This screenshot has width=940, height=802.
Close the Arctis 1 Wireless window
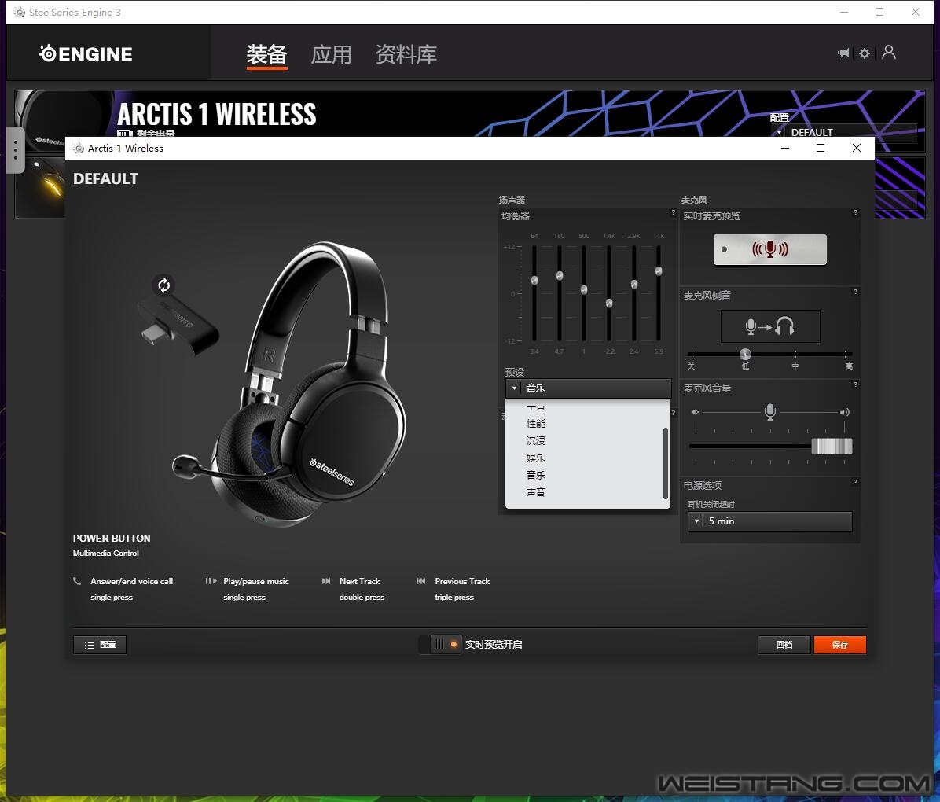tap(857, 148)
